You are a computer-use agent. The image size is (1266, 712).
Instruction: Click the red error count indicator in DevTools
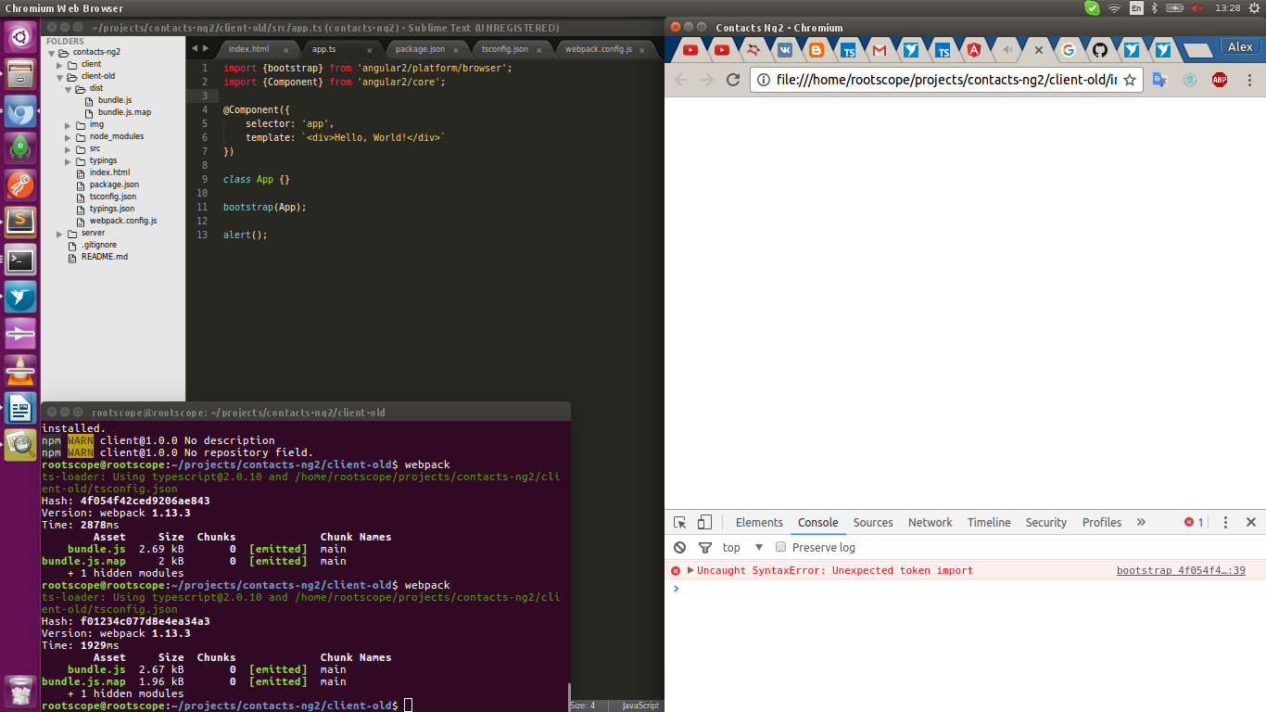[1194, 523]
